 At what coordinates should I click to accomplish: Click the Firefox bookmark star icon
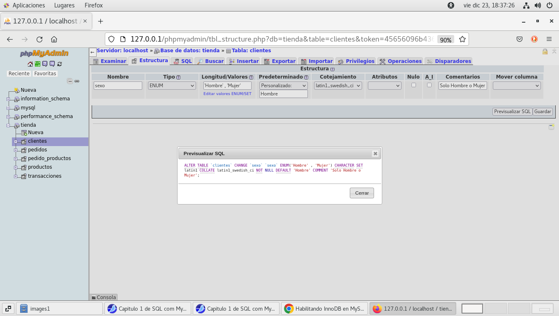(462, 39)
